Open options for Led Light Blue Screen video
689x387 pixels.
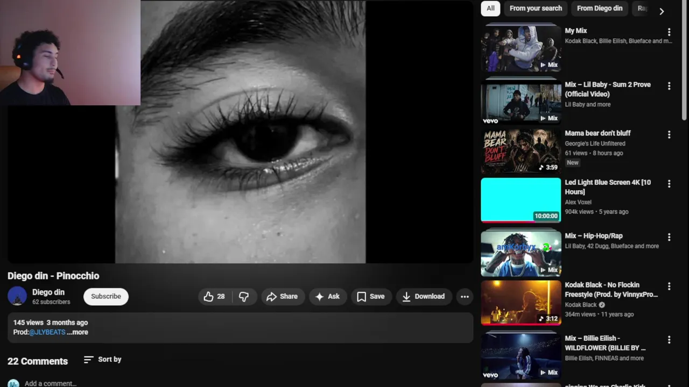(x=669, y=184)
